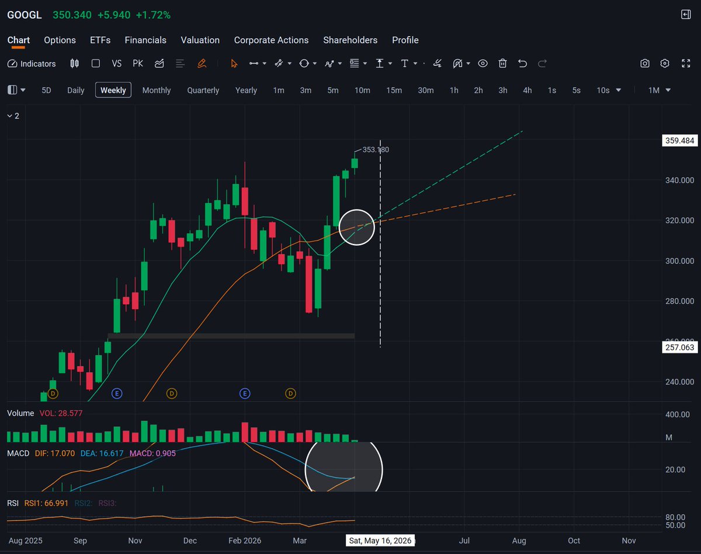The image size is (701, 554).
Task: Expand the text tool dropdown arrow
Action: (415, 64)
